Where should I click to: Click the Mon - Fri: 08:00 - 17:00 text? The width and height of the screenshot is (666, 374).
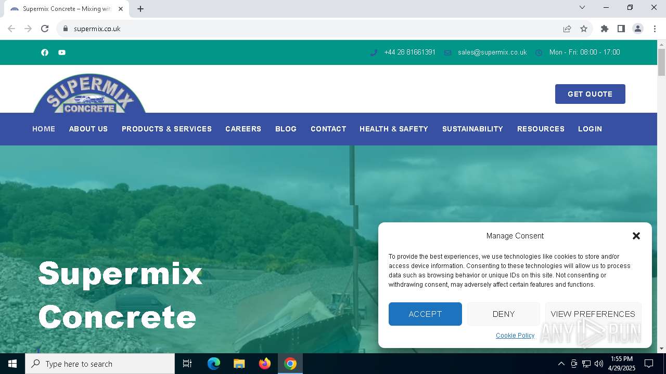[x=584, y=52]
